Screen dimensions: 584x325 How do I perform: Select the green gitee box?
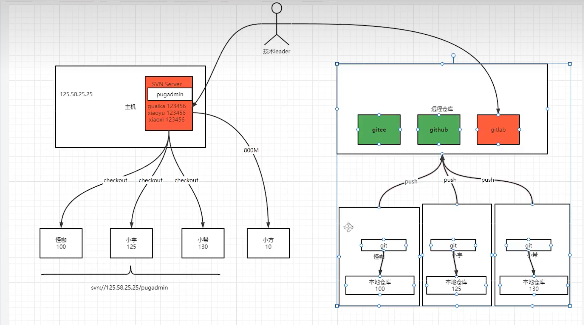coord(379,130)
